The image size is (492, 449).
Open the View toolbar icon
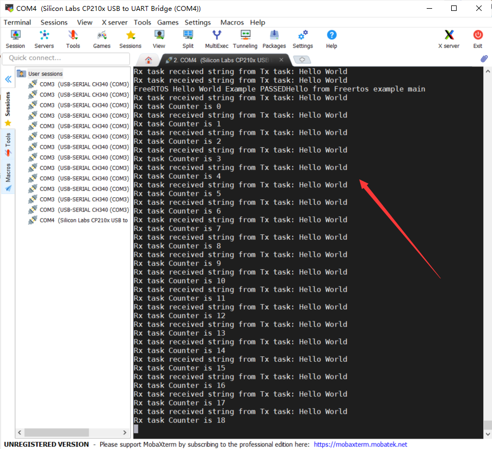159,39
